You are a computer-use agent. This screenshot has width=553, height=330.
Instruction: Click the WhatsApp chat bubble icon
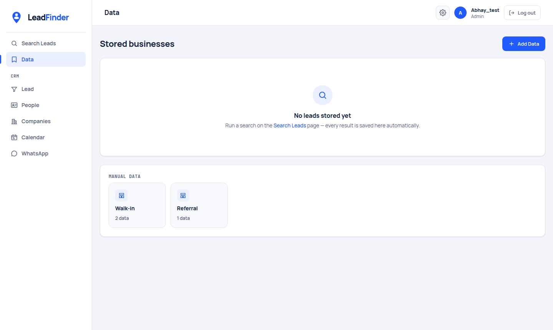14,153
